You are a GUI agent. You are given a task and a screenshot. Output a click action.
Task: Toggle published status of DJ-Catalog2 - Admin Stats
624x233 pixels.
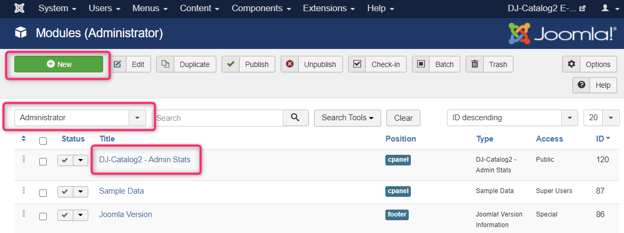65,160
